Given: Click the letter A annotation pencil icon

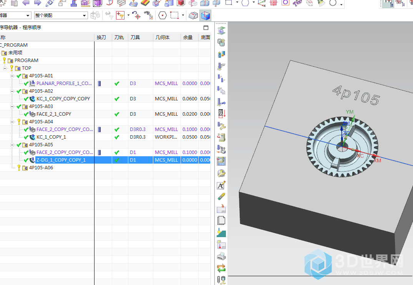Looking at the screenshot, I should coord(221,185).
